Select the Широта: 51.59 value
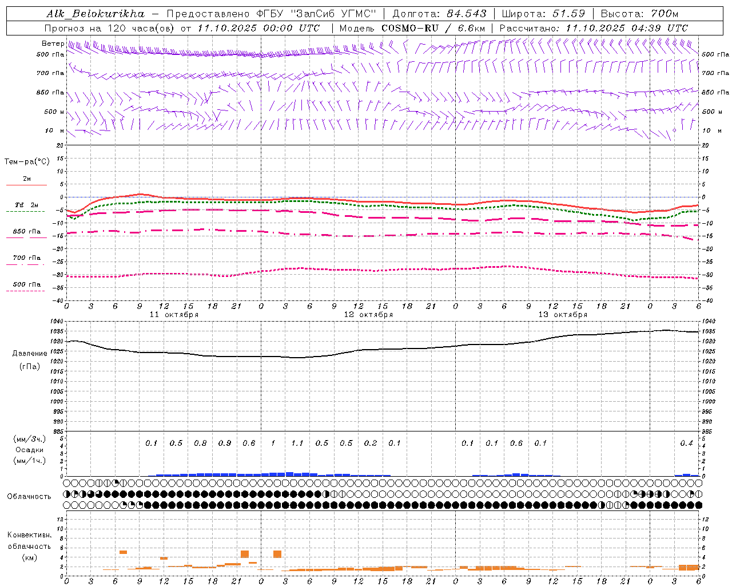Viewport: 732px width, 586px height. tap(543, 14)
